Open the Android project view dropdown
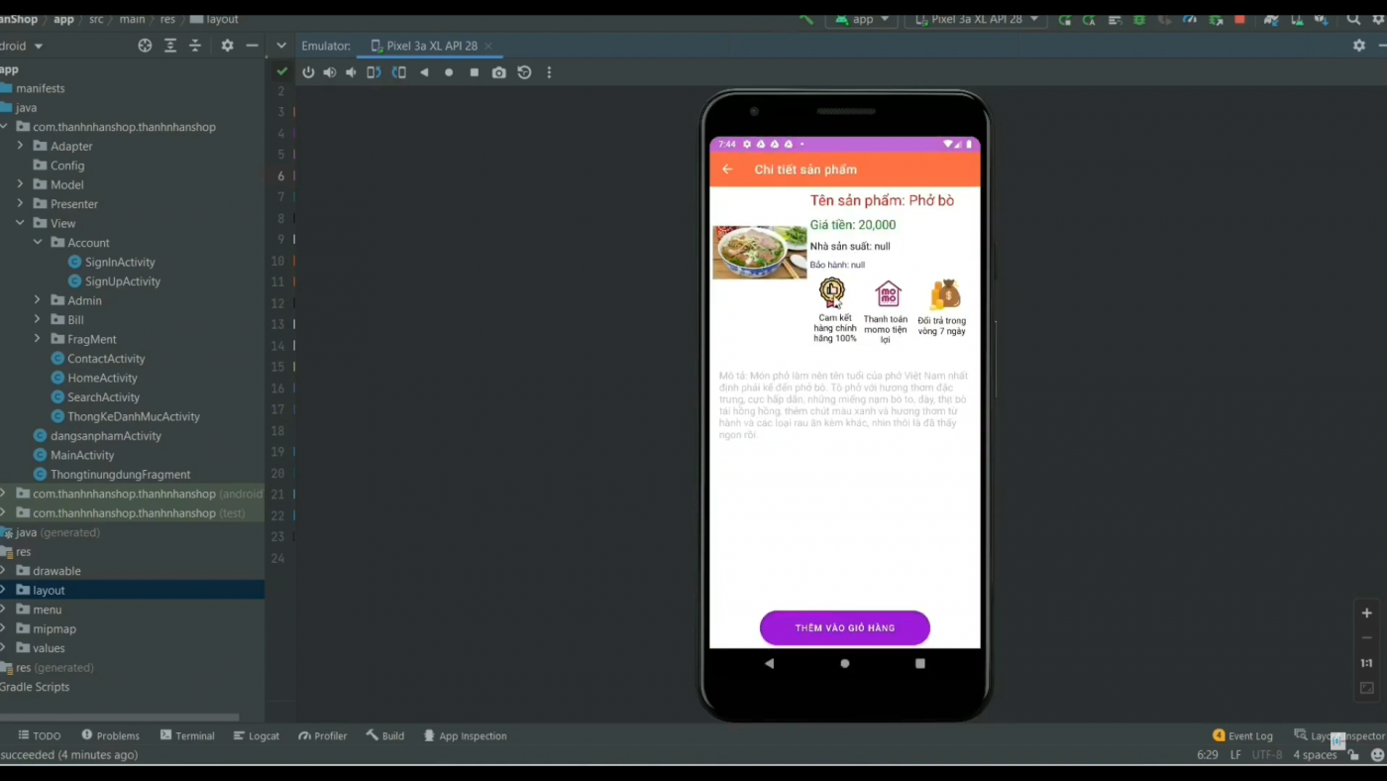Image resolution: width=1387 pixels, height=781 pixels. click(x=22, y=46)
